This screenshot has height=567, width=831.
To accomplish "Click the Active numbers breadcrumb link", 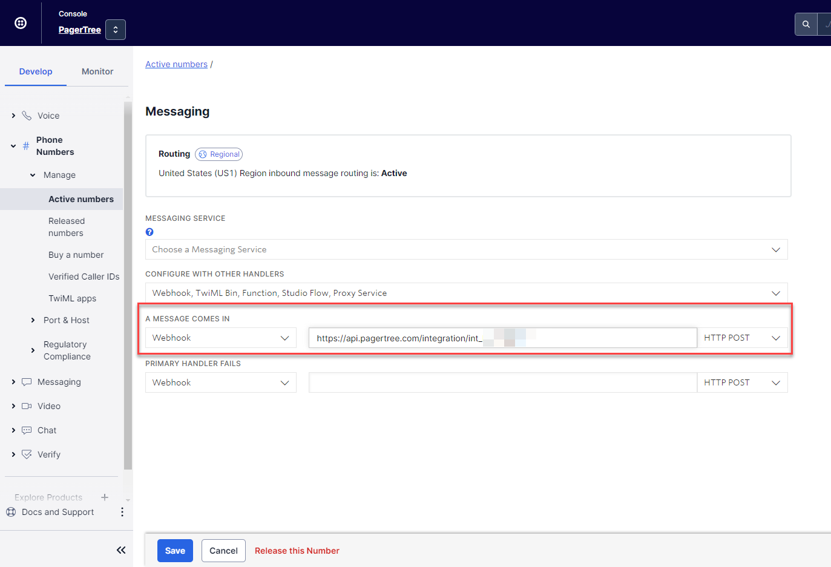I will point(176,64).
